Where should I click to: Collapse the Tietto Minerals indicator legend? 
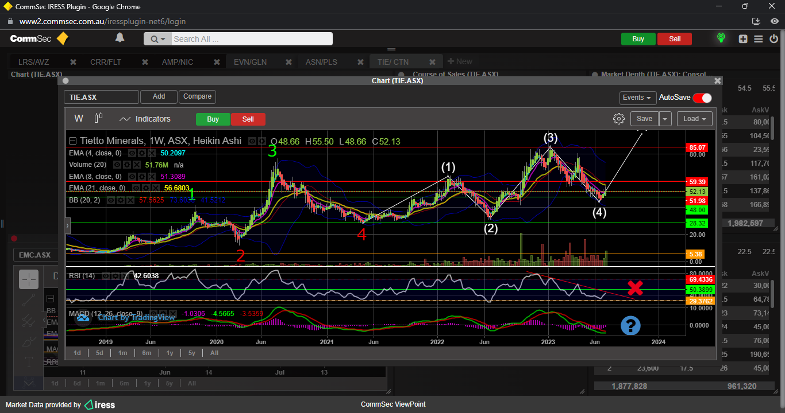pyautogui.click(x=73, y=141)
